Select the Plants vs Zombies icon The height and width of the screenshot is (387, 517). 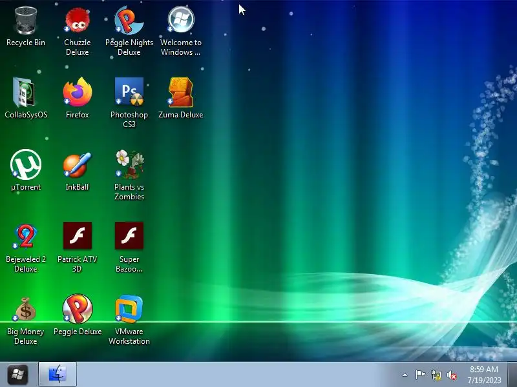(x=129, y=164)
